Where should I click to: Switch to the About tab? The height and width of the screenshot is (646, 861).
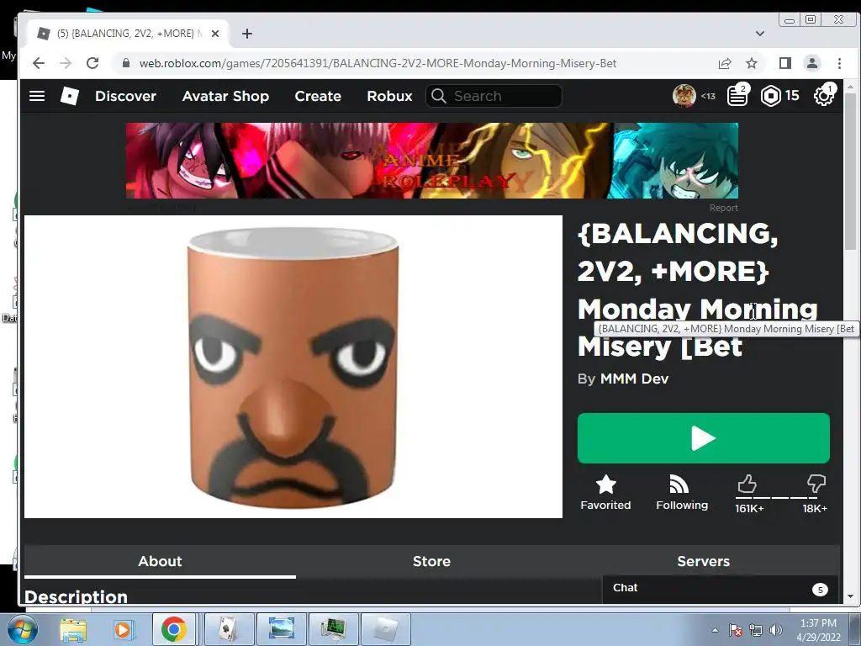coord(160,561)
